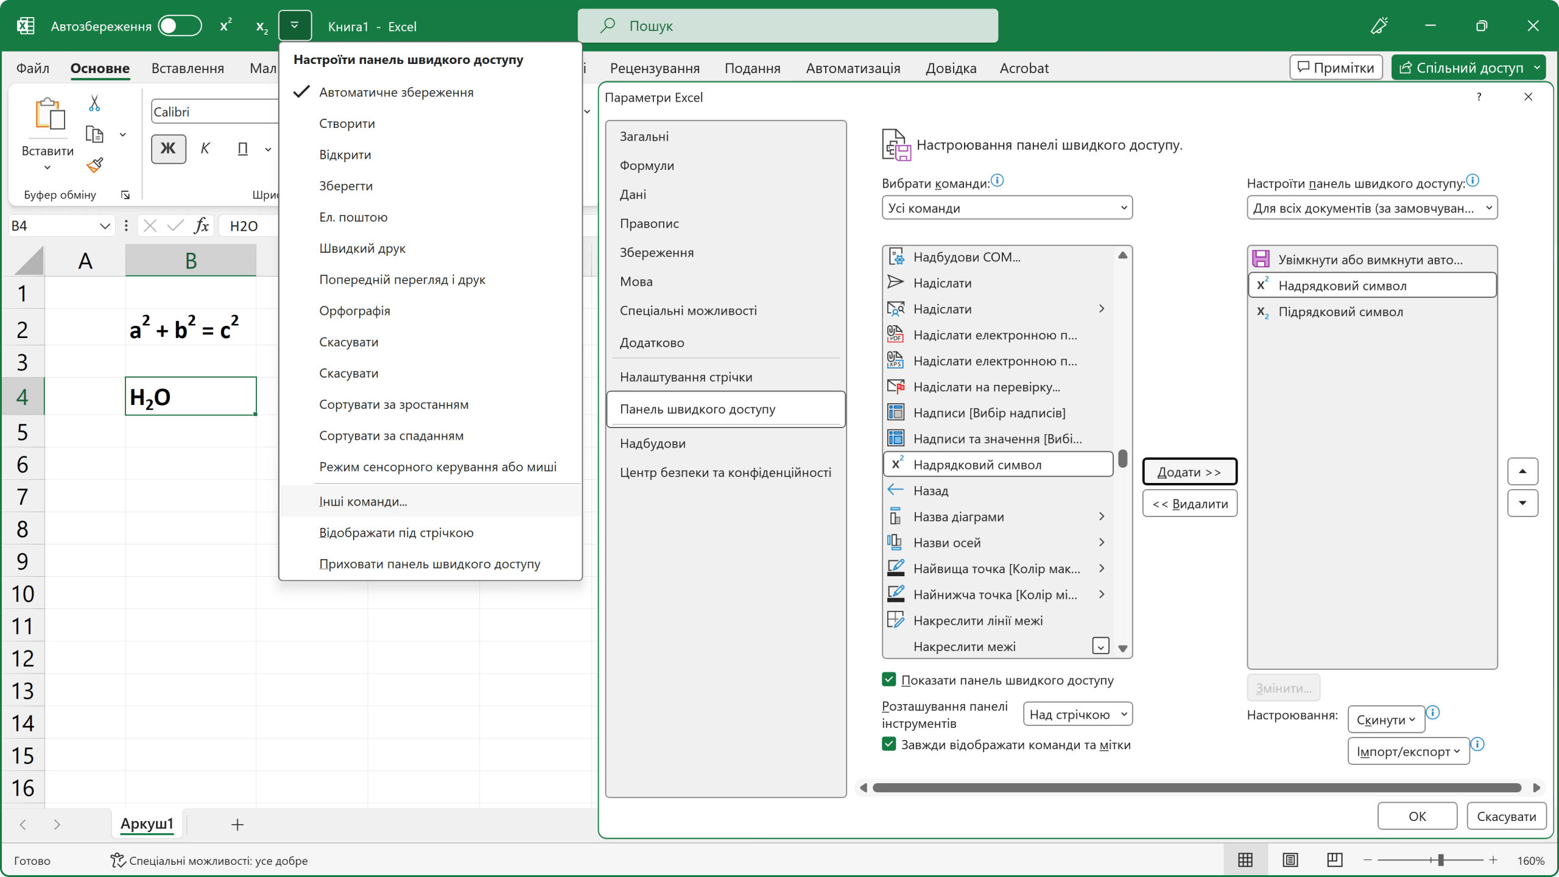Click move up arrow for toolbar commands
The width and height of the screenshot is (1559, 877).
(1522, 471)
